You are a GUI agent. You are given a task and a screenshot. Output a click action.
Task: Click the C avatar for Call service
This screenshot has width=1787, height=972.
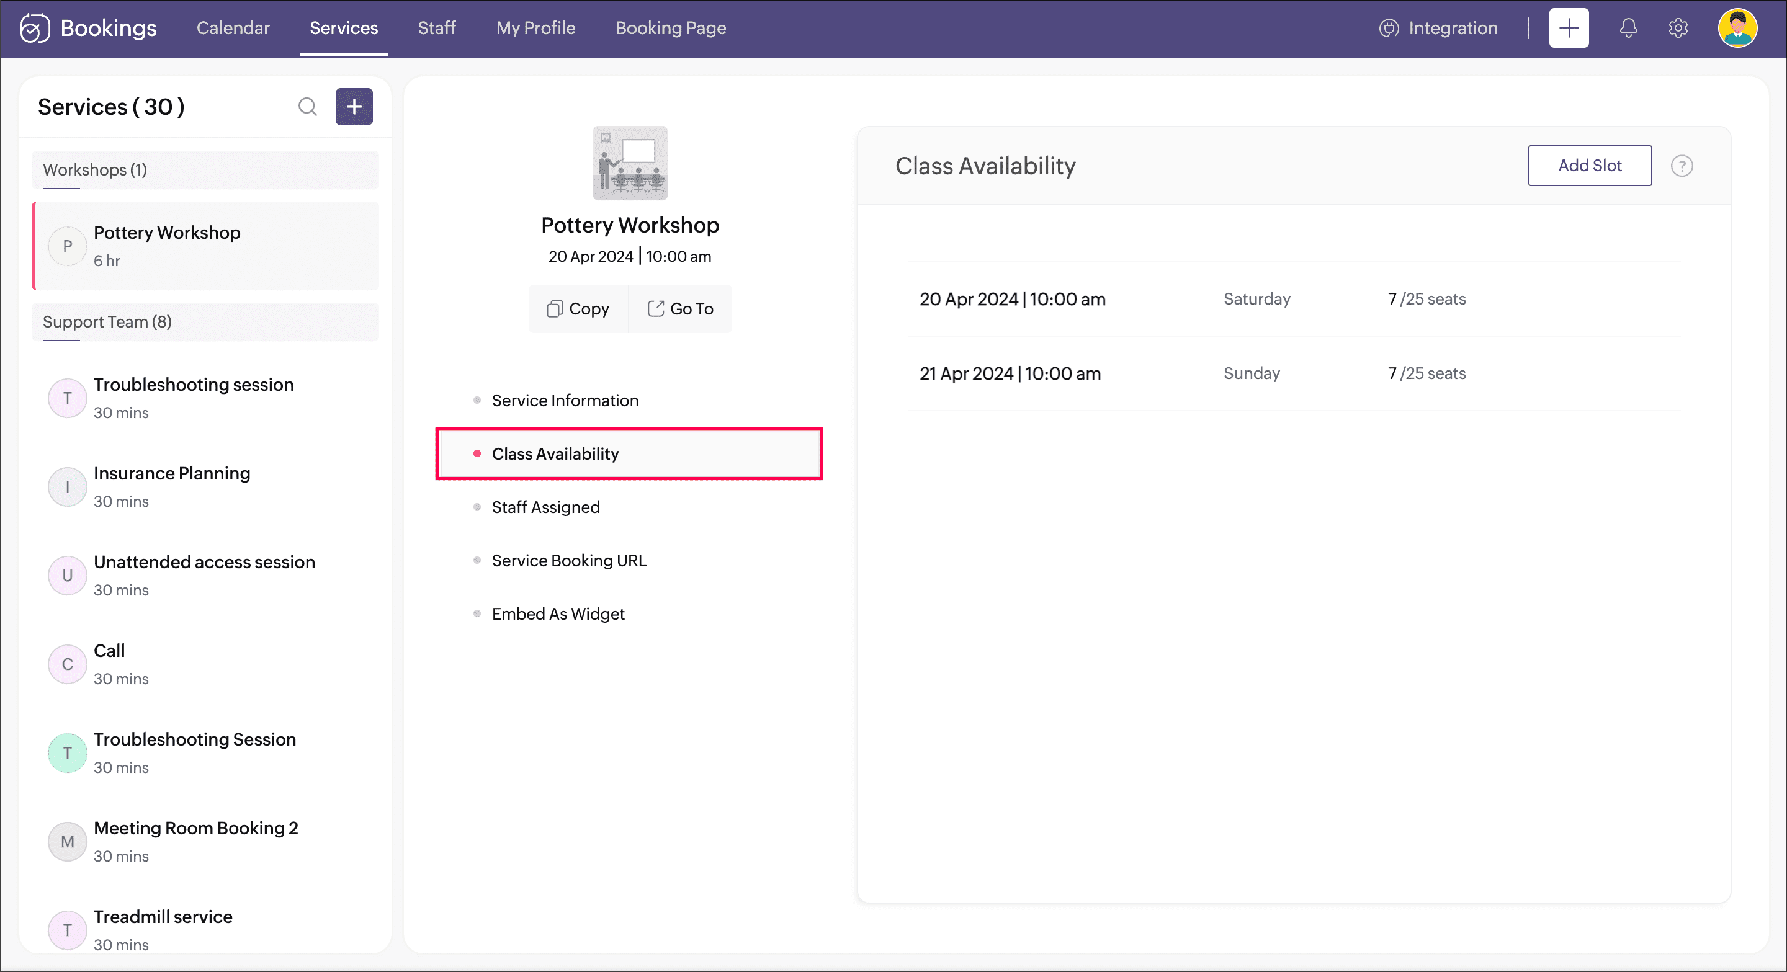67,664
